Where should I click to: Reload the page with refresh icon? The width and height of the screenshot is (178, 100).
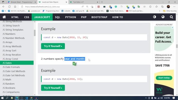coord(9,7)
